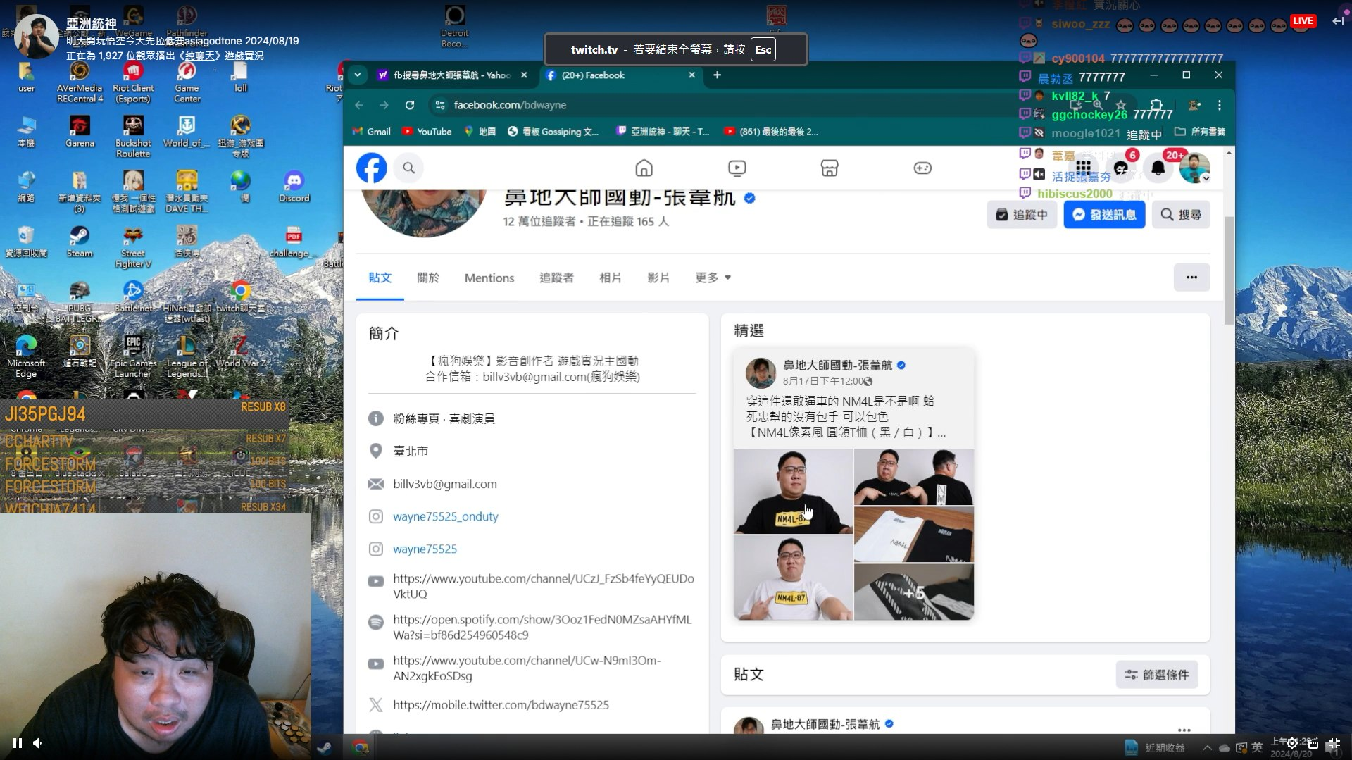Reload the page in Chrome
The height and width of the screenshot is (760, 1352).
[410, 105]
